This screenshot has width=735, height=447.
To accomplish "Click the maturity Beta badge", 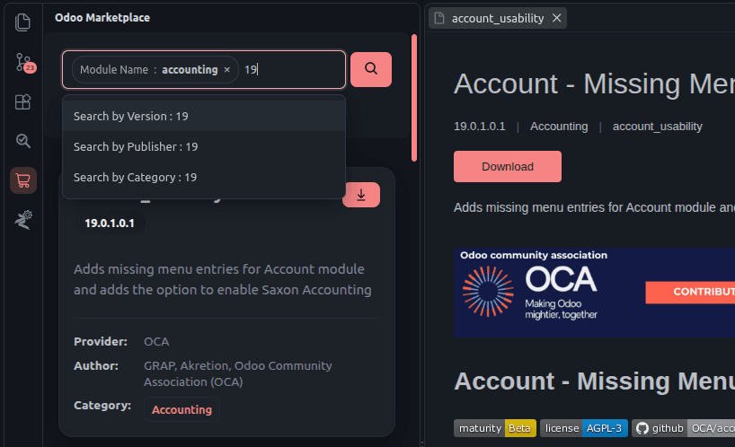I will [x=494, y=428].
